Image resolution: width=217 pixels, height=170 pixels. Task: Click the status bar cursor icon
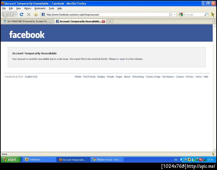coord(213,154)
